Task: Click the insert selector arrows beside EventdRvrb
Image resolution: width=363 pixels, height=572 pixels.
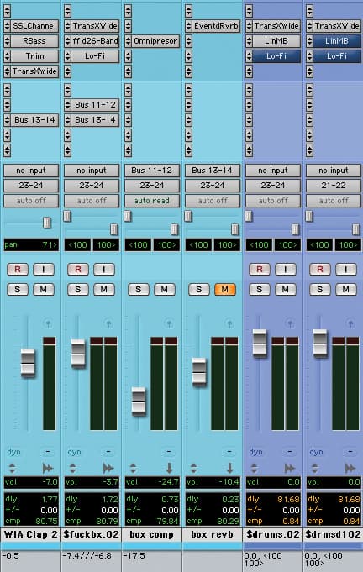Action: click(188, 26)
